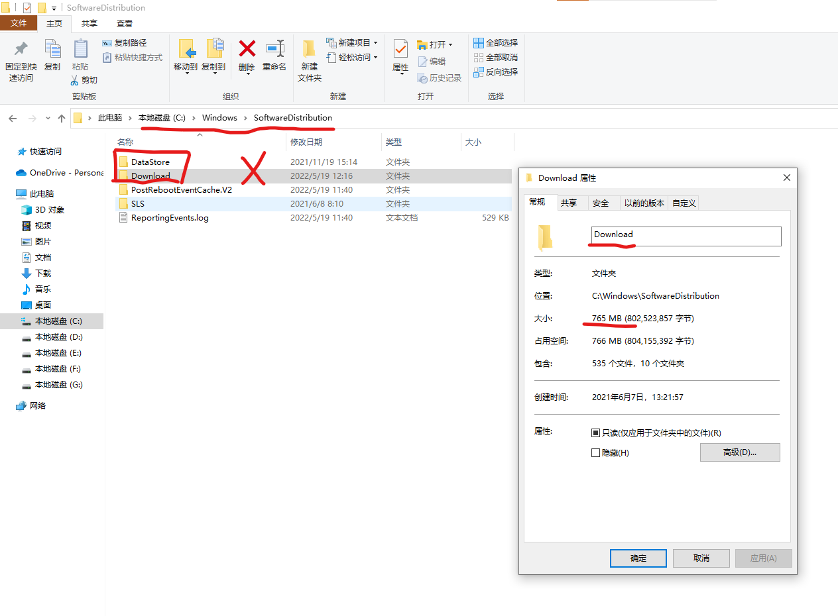Click the Advanced (高级(D)...) button
This screenshot has width=838, height=616.
pos(740,452)
